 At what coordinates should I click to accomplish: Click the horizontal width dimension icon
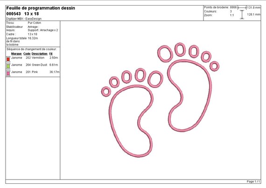tap(242, 7)
